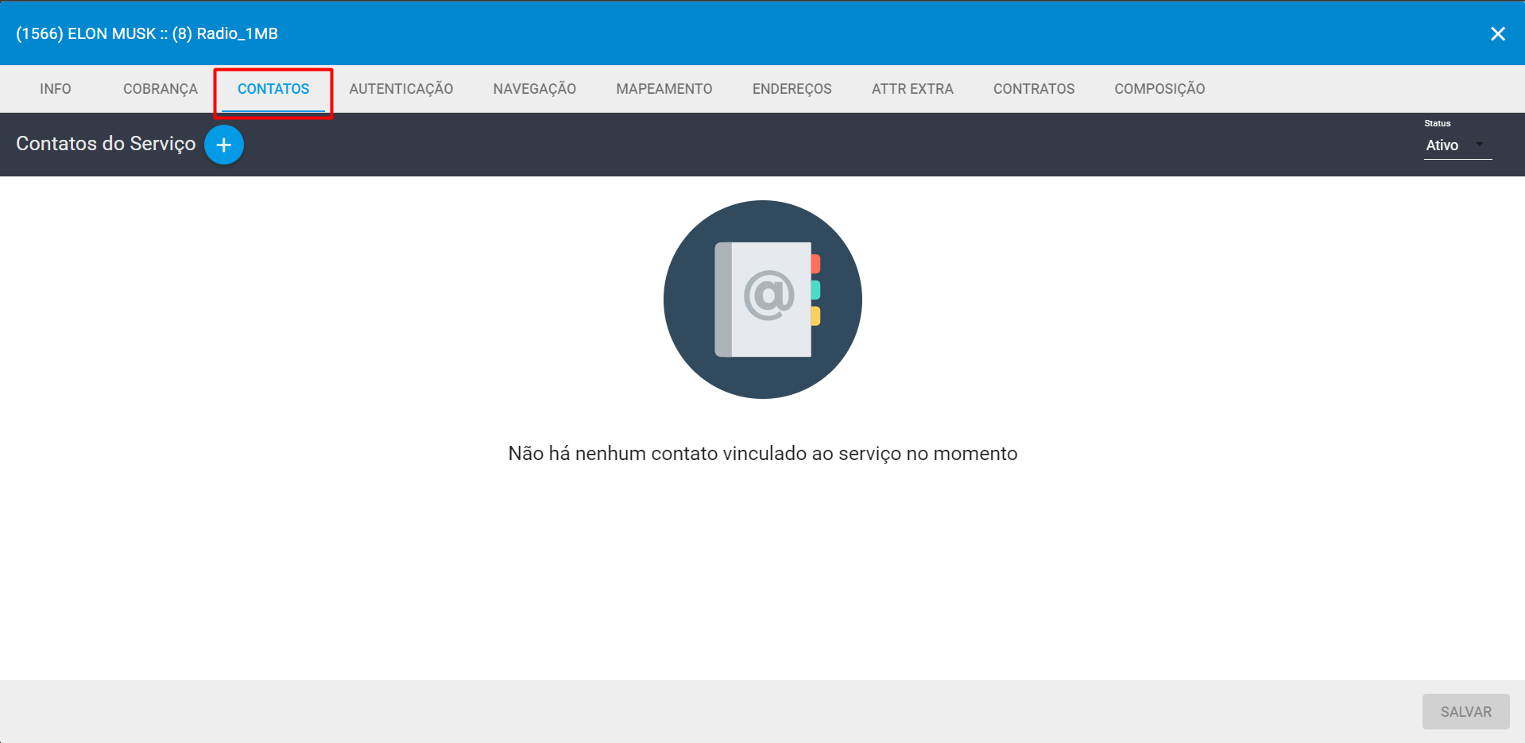Screen dimensions: 1525x743
Task: Open the ENDEREÇOS tab
Action: click(792, 89)
